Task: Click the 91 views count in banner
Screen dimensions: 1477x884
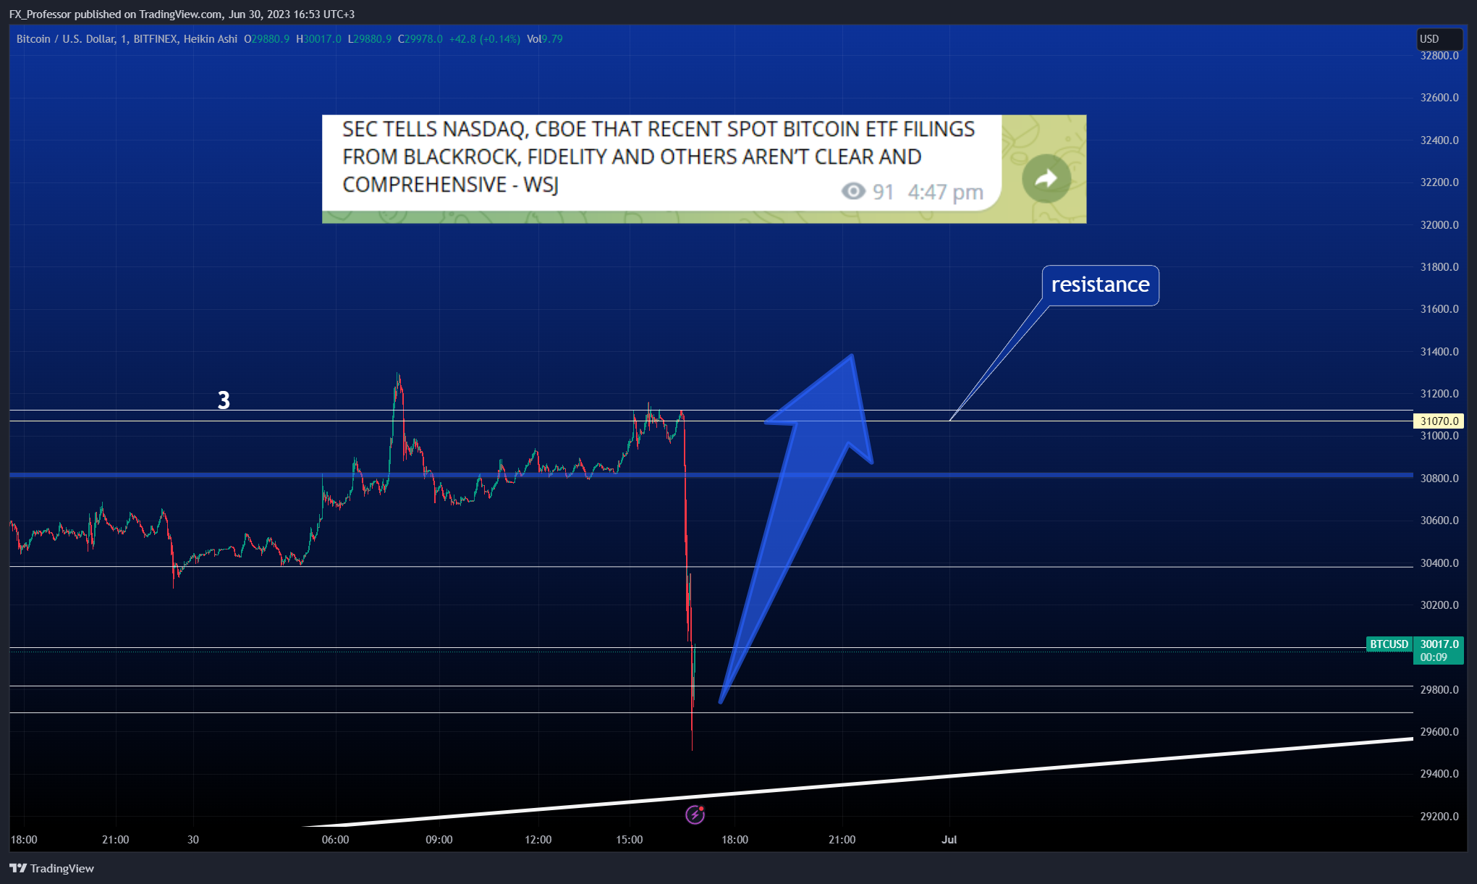Action: [x=883, y=192]
